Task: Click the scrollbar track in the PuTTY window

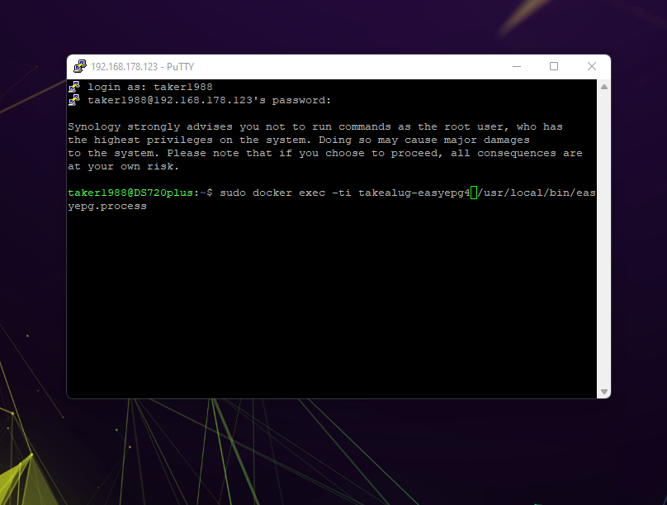Action: (x=603, y=239)
